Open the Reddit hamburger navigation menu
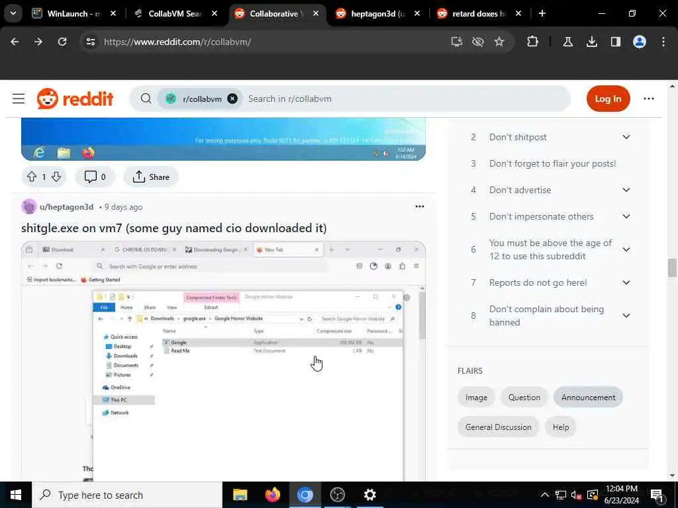 [18, 99]
